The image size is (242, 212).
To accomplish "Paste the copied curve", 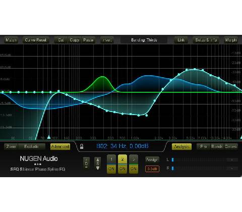I will [x=88, y=40].
